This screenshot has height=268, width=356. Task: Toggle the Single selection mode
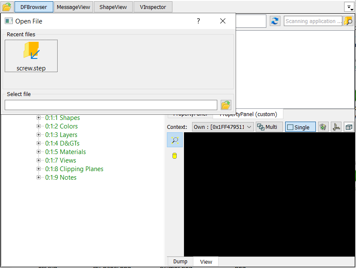(x=300, y=127)
